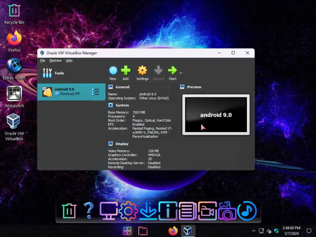
Task: Click the WinLaunch desktop icon
Action: point(14,97)
